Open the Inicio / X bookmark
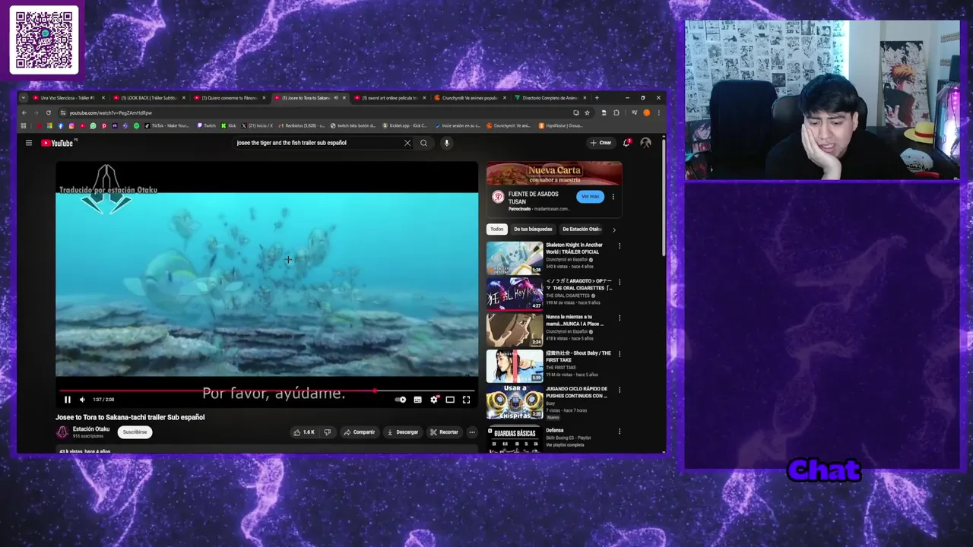The width and height of the screenshot is (973, 547). (x=258, y=126)
